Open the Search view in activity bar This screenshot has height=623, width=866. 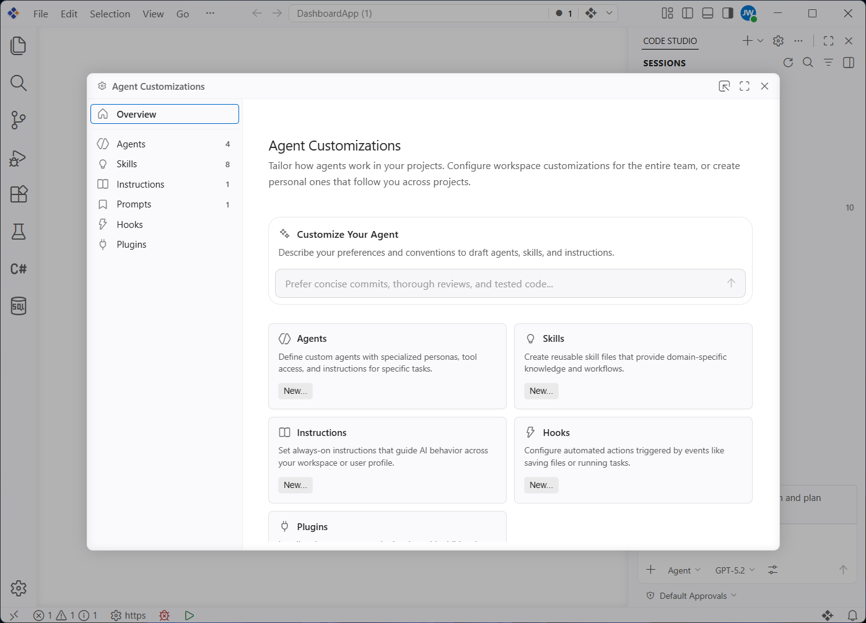pos(19,83)
